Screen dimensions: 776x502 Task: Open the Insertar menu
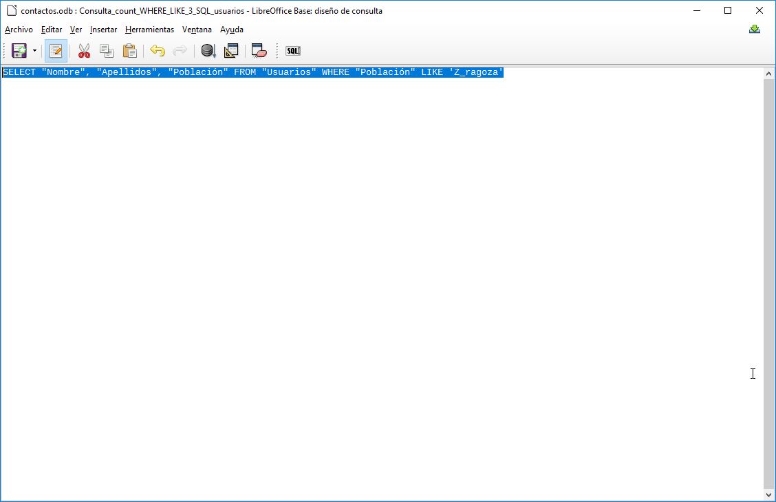103,30
